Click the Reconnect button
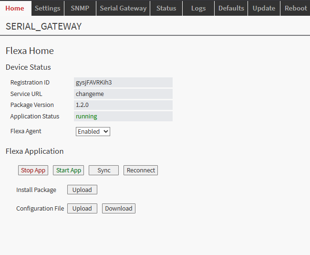This screenshot has width=310, height=255. click(x=141, y=170)
